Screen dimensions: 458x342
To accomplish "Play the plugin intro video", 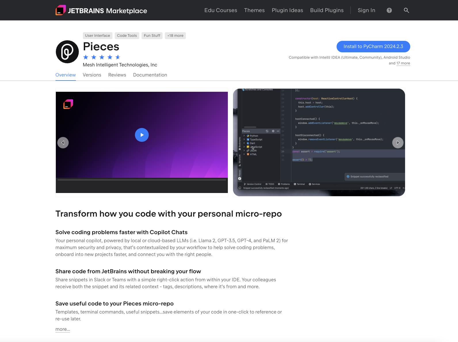I will coord(142,135).
